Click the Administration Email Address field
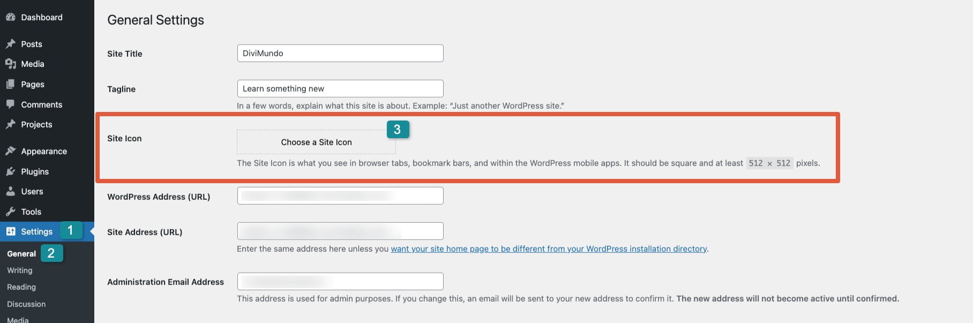 click(x=340, y=281)
